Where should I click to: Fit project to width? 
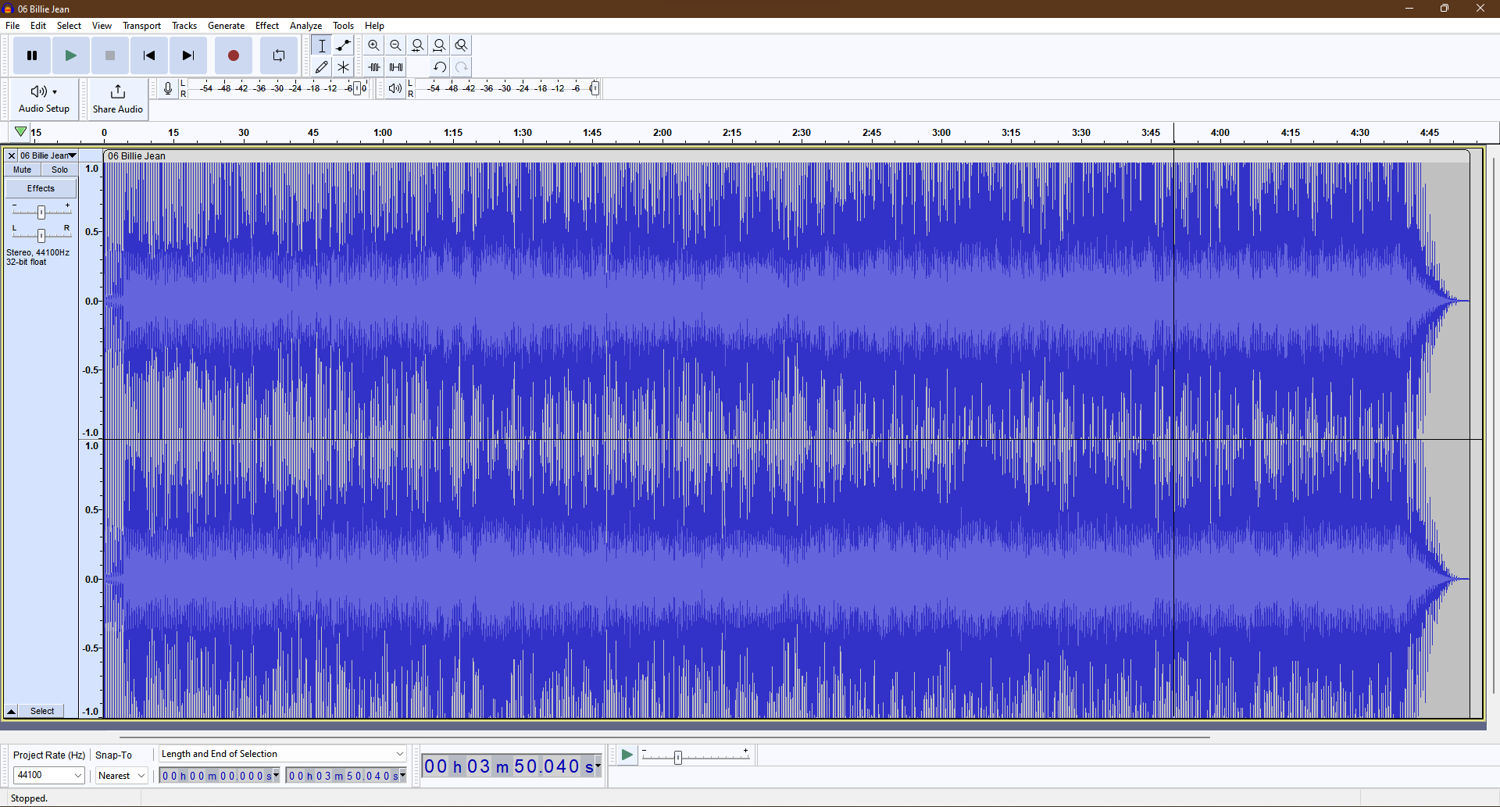(x=440, y=45)
